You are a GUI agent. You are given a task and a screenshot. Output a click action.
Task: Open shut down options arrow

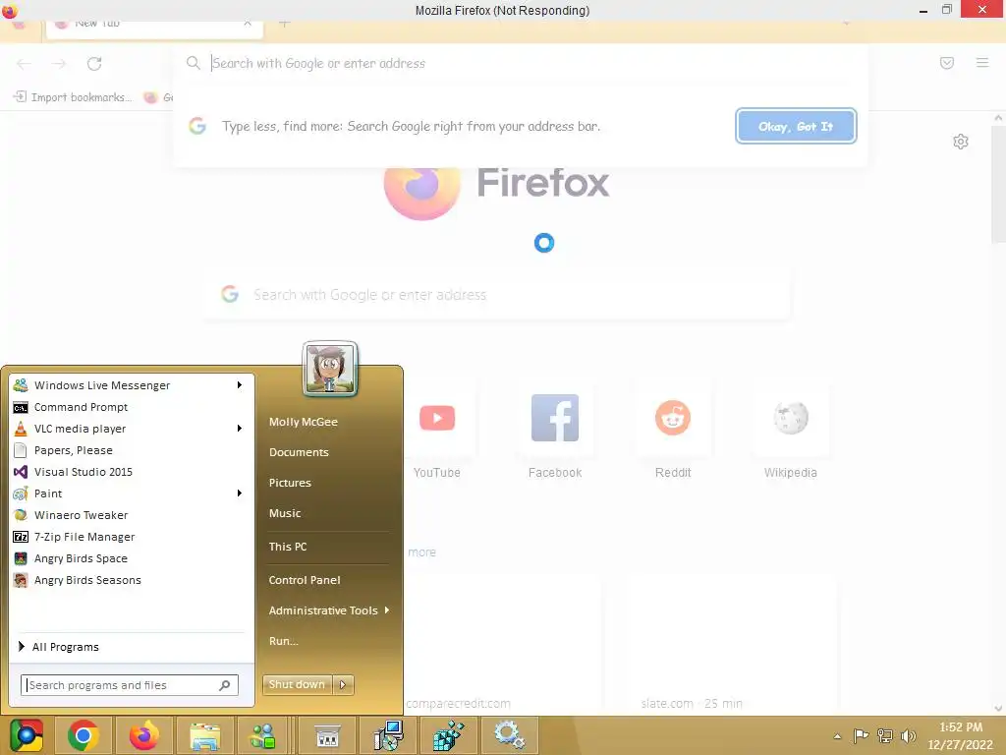[343, 685]
